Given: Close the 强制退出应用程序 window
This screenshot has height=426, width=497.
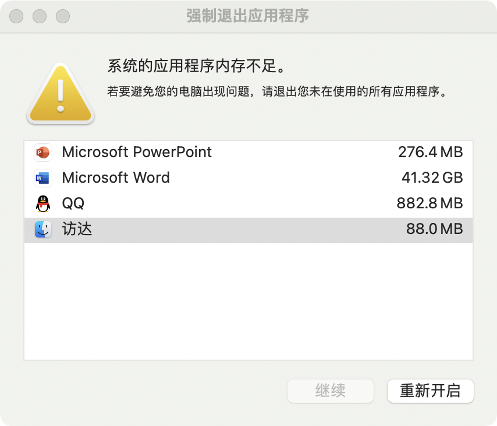Looking at the screenshot, I should (16, 16).
